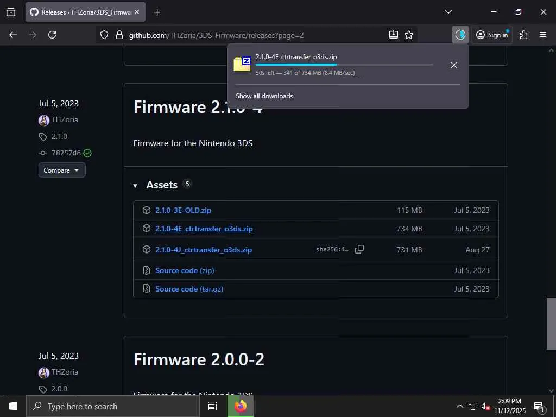Click package icon next to 2.1.0-4J zip

coord(147,249)
